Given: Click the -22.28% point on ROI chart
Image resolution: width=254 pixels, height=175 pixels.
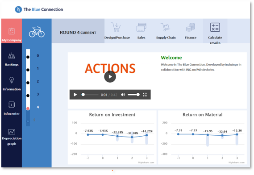Looking at the screenshot, I should pos(117,136).
